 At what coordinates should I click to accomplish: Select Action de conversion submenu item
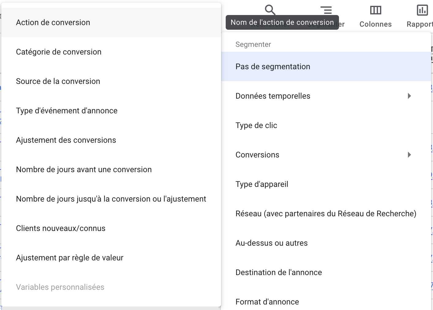(x=111, y=22)
